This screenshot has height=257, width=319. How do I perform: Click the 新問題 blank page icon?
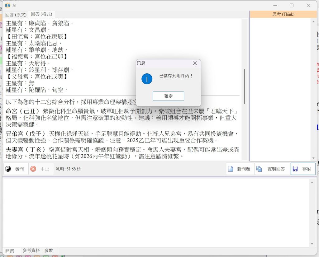click(x=231, y=169)
